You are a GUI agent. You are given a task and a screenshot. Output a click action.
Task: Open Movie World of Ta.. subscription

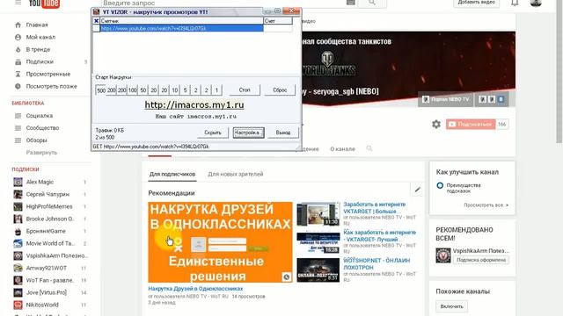(50, 243)
